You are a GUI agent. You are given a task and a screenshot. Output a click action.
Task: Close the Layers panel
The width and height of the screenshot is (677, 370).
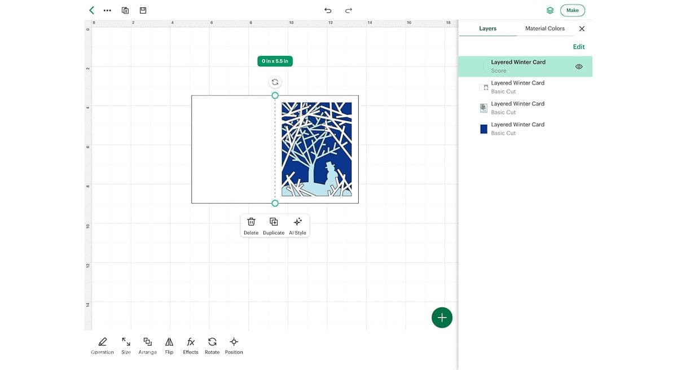582,29
